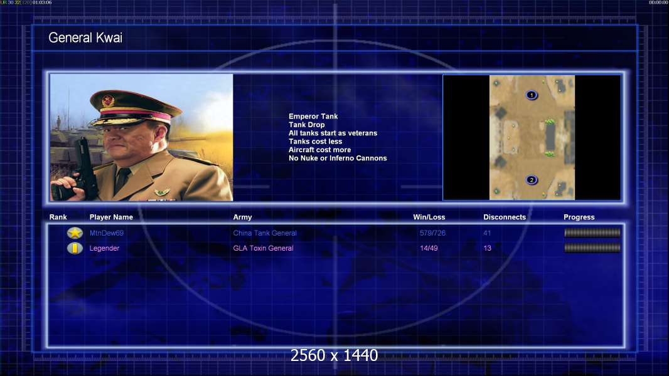The height and width of the screenshot is (376, 669).
Task: Click disconnects value 41
Action: (487, 233)
